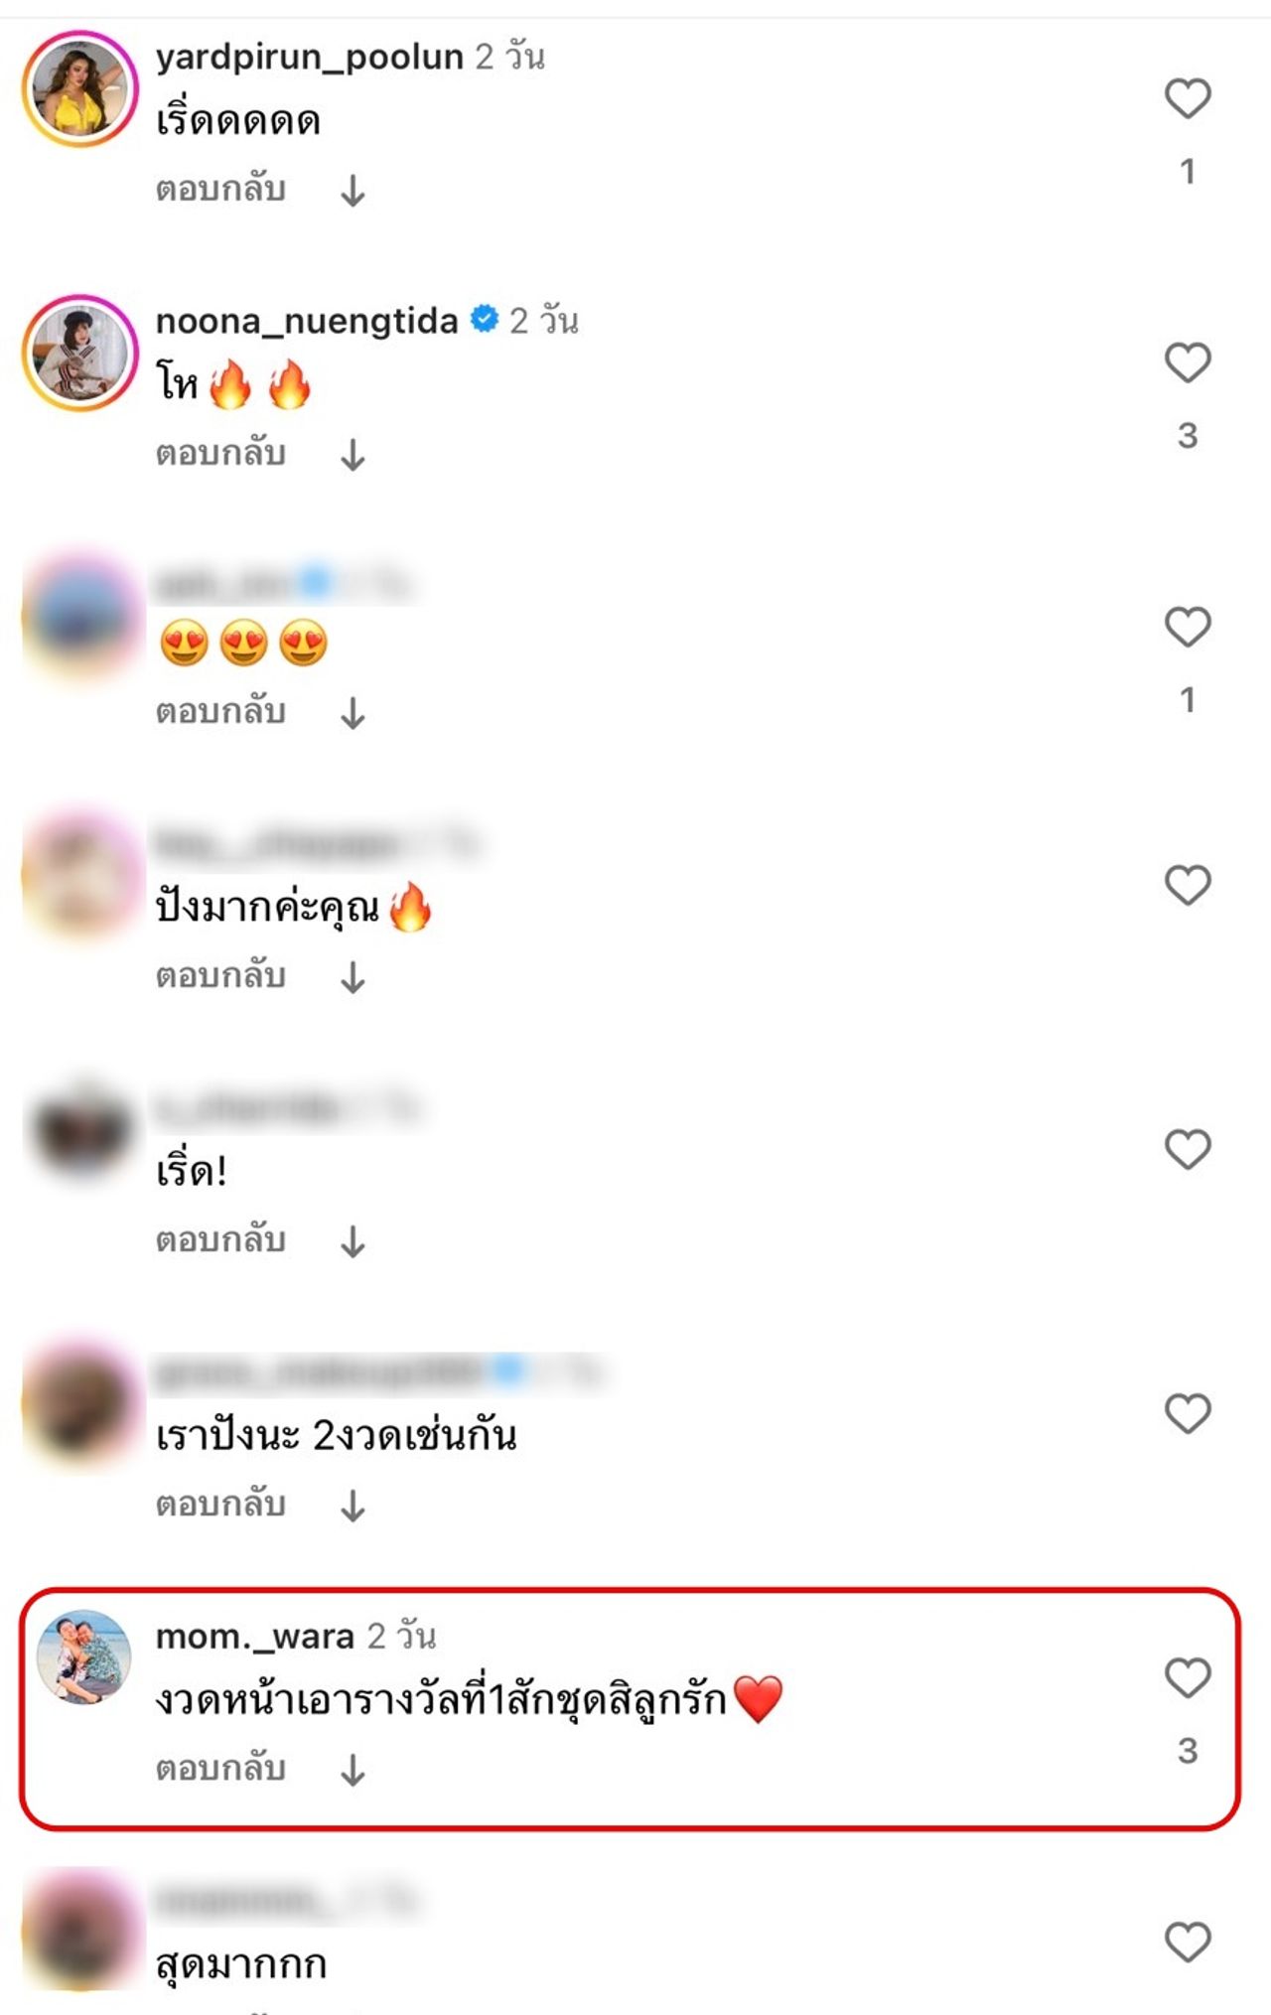Tap heart on the three heart-eyes emoji comment

pos(1188,627)
